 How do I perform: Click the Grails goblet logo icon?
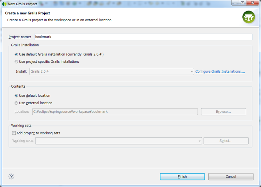click(249, 17)
